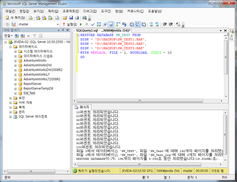Click Activity Monitor toolbar icon
The image size is (237, 182).
[84, 18]
